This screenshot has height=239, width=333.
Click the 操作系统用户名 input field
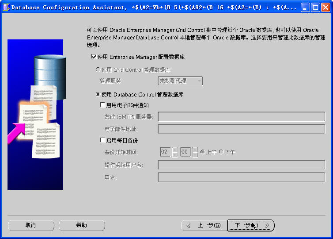(242, 165)
